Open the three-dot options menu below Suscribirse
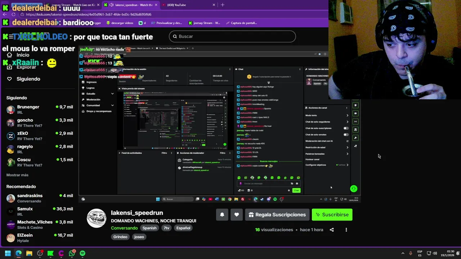This screenshot has height=259, width=461. [346, 230]
